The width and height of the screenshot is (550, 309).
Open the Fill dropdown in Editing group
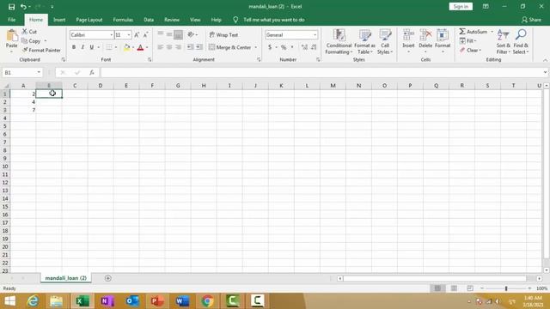467,41
